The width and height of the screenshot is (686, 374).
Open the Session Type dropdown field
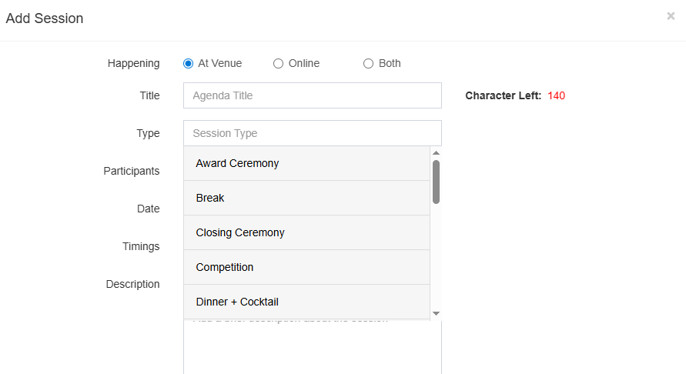click(312, 133)
